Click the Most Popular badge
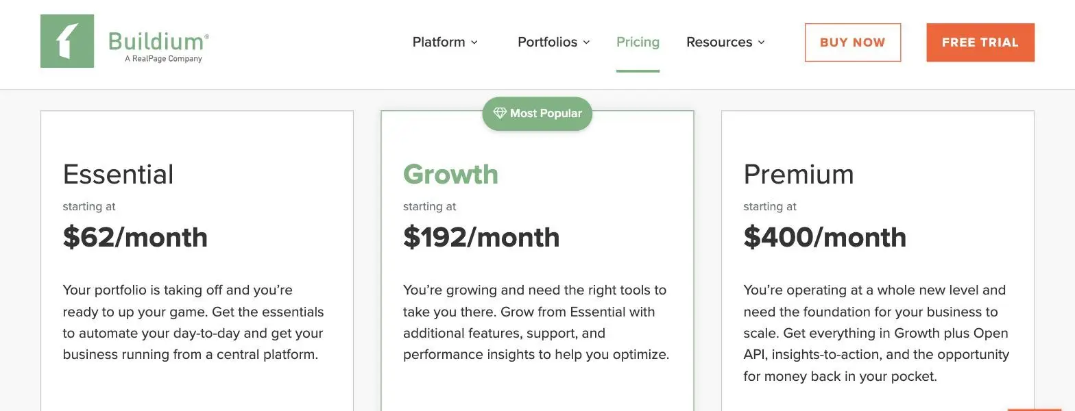Screen dimensions: 1075x411 537,114
